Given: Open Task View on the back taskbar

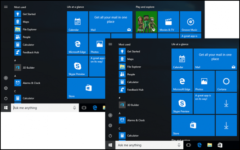Looking at the screenshot, I should pyautogui.click(x=84, y=108).
